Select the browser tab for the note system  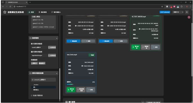click(x=16, y=2)
